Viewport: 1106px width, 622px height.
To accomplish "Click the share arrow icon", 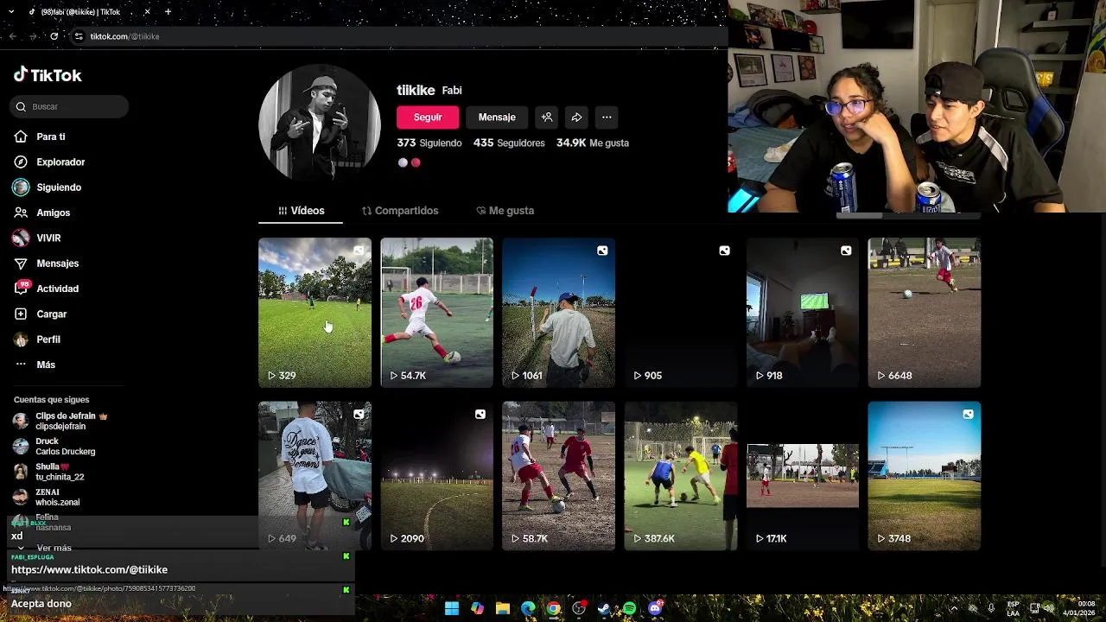I will coord(576,117).
